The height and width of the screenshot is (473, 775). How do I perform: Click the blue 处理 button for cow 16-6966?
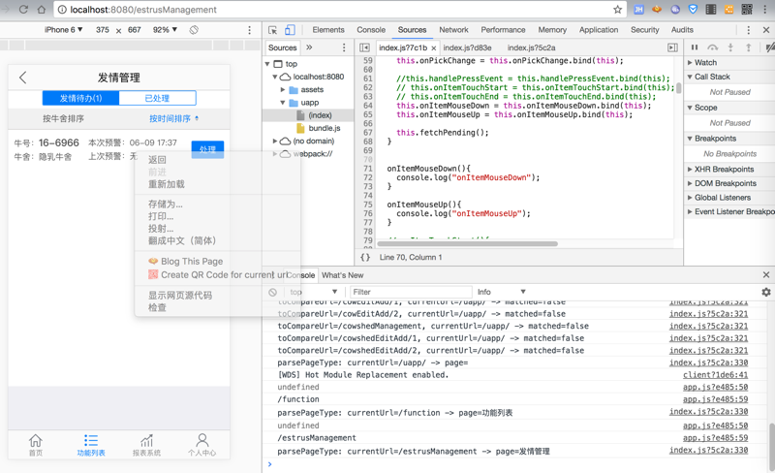click(207, 149)
